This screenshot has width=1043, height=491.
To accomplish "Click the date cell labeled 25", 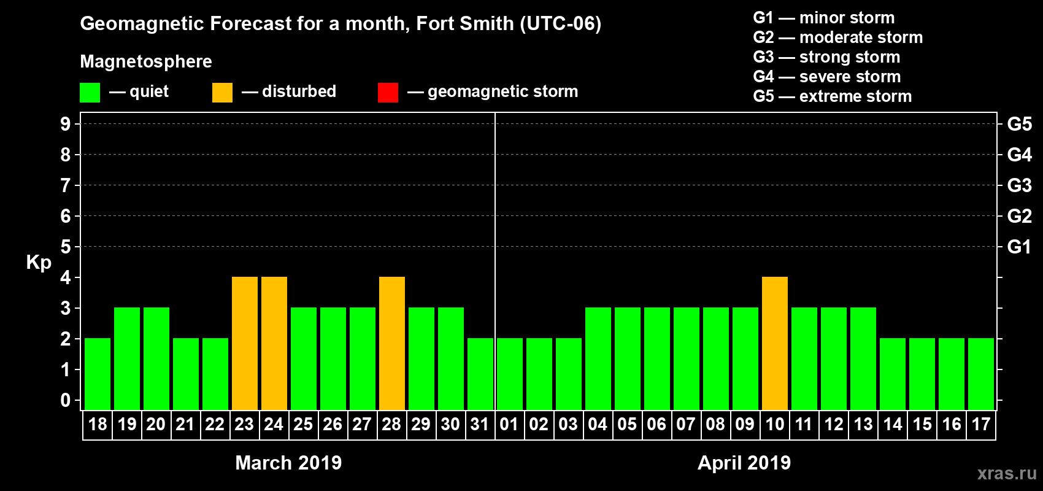I will 304,425.
